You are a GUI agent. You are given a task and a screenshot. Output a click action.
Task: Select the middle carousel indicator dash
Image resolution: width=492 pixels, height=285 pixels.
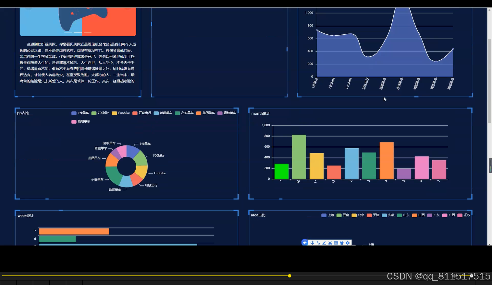78,33
